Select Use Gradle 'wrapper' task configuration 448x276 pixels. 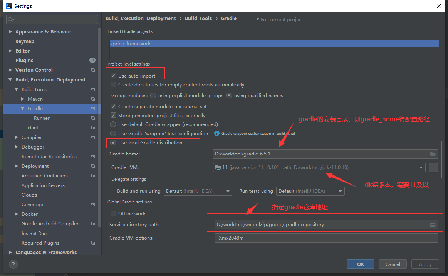[113, 133]
